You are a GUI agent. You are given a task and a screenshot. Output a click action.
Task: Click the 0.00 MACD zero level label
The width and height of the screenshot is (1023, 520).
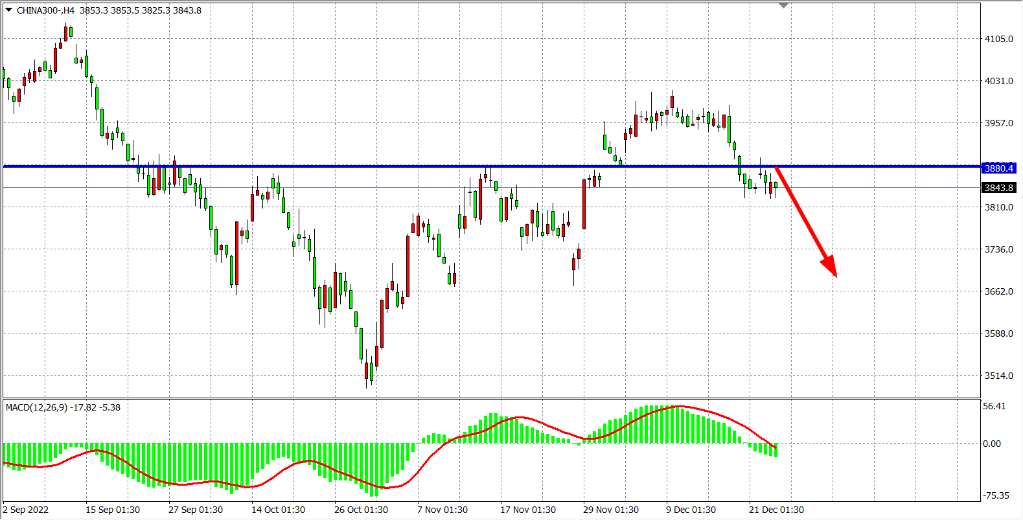click(x=992, y=444)
